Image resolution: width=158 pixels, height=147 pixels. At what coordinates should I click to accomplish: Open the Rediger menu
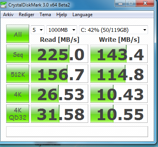click(26, 15)
